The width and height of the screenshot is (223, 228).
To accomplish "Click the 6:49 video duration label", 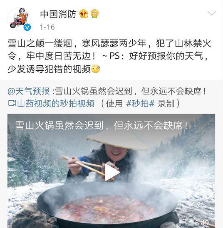I will point(202,223).
